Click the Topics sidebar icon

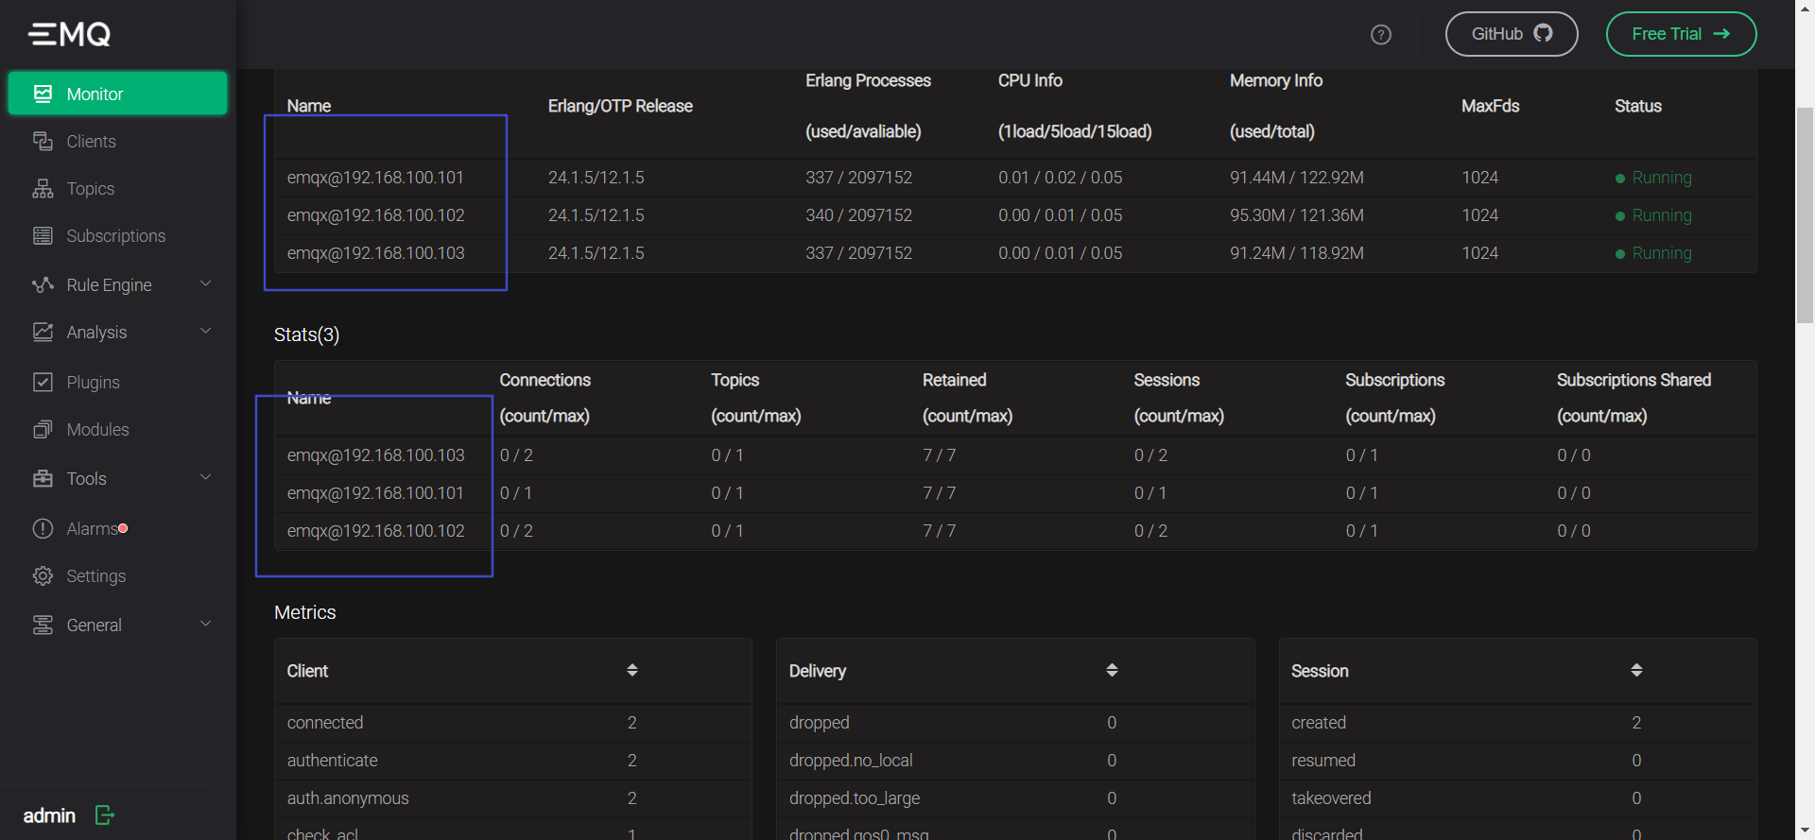pyautogui.click(x=43, y=188)
